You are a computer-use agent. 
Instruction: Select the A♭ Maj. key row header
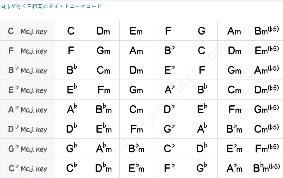(x=27, y=109)
